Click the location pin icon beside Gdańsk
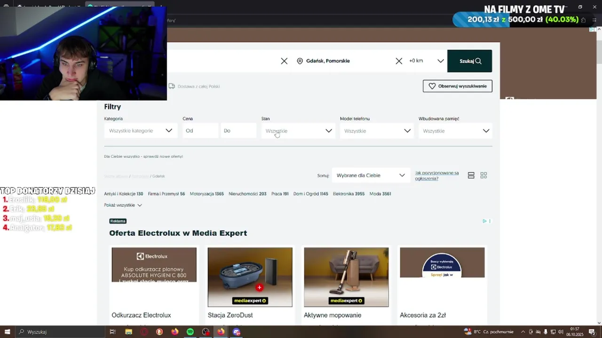 tap(300, 61)
